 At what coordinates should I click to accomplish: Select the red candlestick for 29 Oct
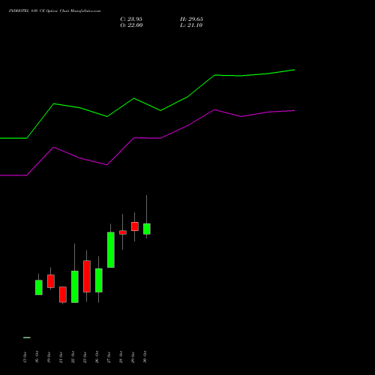click(135, 226)
